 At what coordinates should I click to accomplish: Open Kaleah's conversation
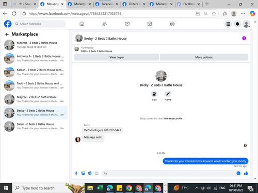click(35, 72)
